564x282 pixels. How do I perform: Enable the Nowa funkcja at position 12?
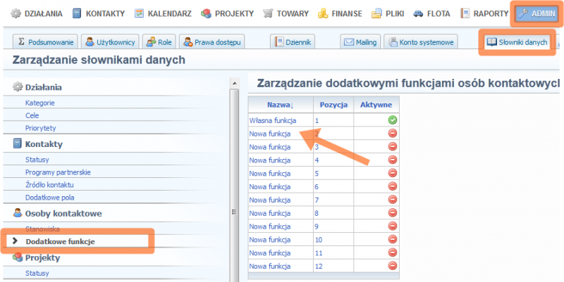click(x=392, y=266)
